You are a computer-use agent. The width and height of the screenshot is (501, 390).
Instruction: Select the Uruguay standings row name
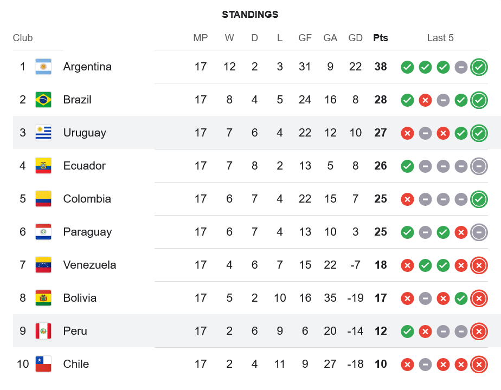pyautogui.click(x=85, y=133)
